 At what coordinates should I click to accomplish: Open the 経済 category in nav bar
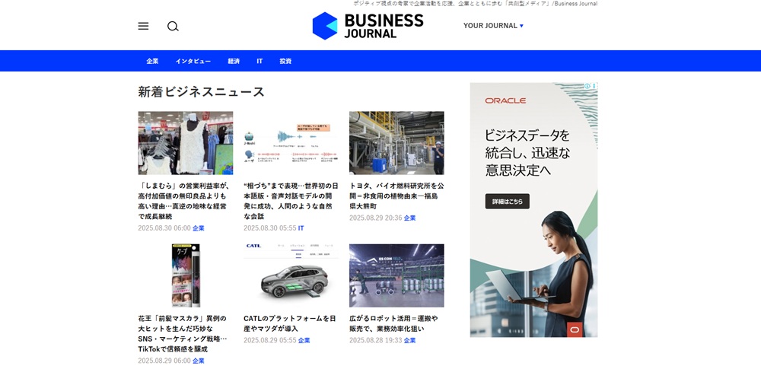(x=234, y=61)
